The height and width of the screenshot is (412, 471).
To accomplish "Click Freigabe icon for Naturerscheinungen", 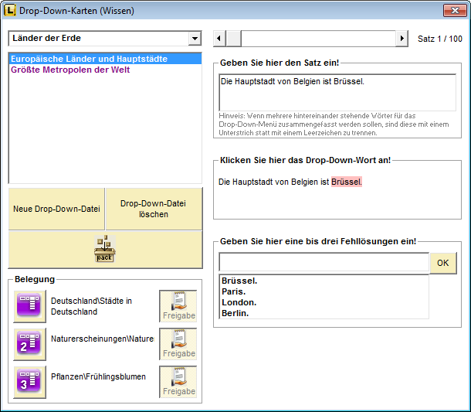I will (x=178, y=344).
